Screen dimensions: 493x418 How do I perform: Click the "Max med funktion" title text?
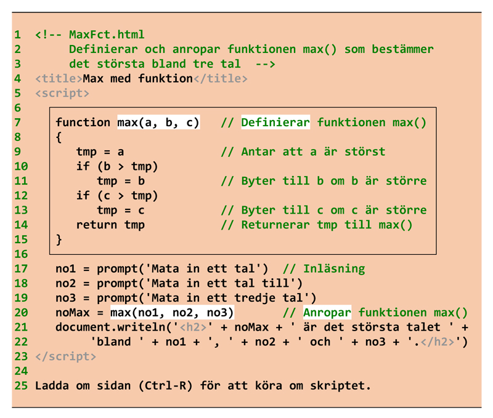click(138, 78)
